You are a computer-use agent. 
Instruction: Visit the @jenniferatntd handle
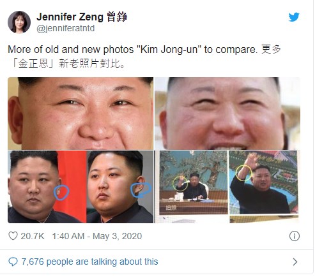(66, 29)
